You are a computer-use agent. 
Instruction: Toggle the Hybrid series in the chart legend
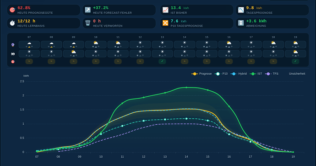(239, 74)
